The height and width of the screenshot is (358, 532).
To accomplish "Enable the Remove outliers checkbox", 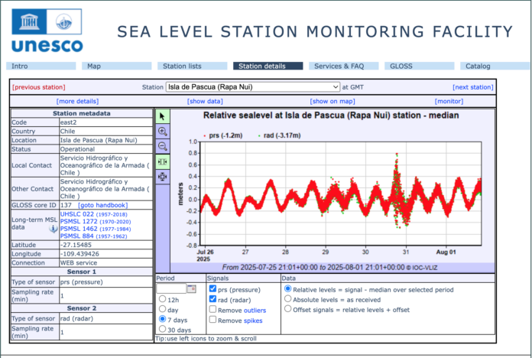I will (213, 310).
